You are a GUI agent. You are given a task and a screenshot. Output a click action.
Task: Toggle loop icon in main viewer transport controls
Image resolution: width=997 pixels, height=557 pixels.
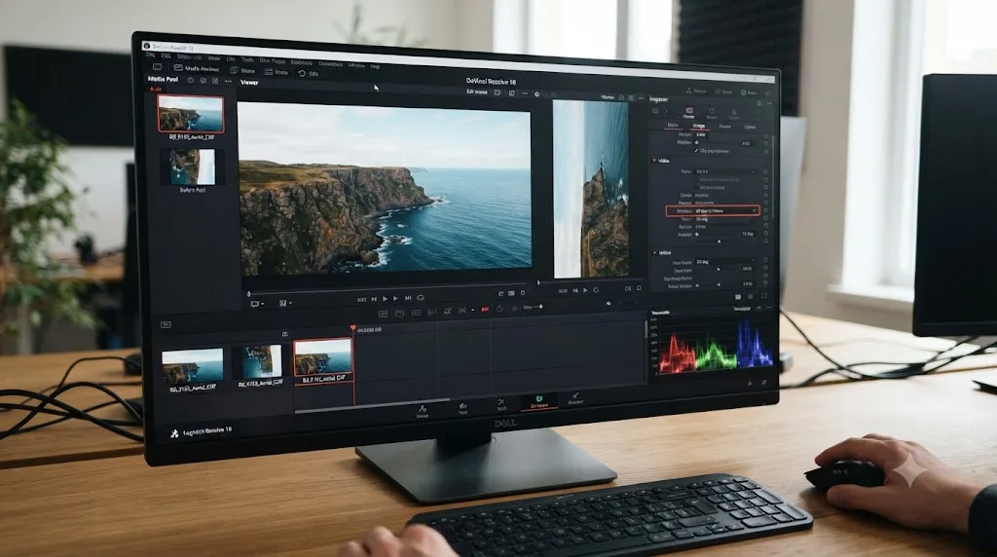coord(421,298)
